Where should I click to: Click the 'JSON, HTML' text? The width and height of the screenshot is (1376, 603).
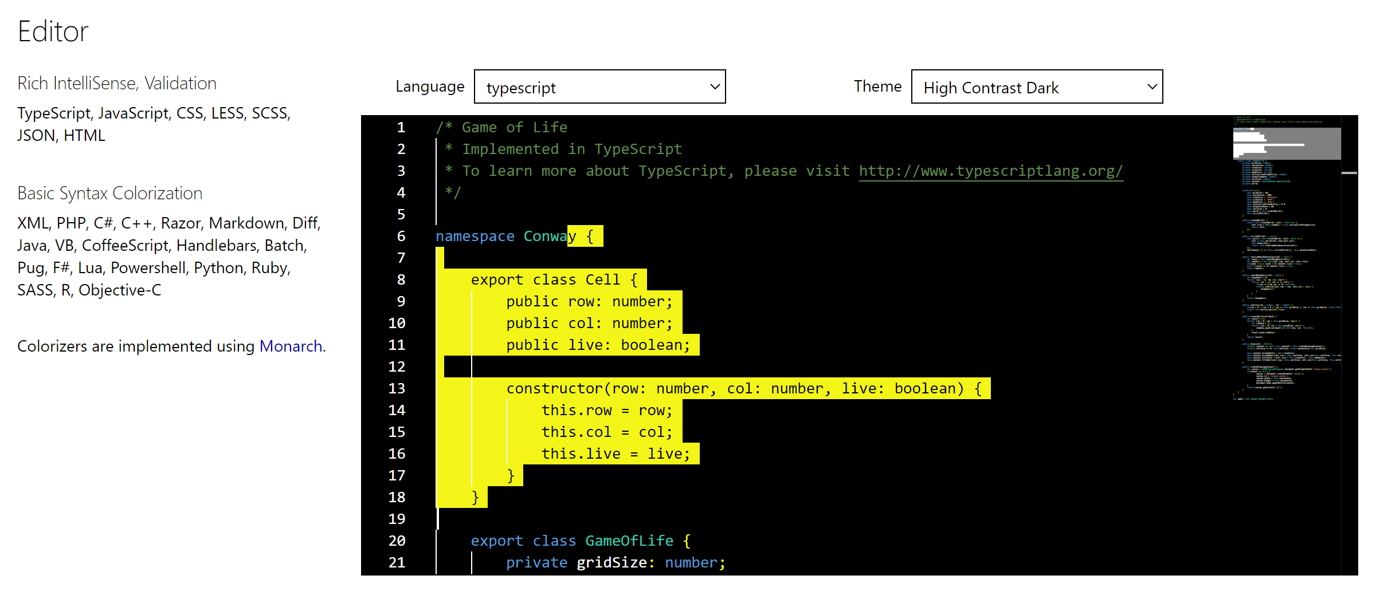pyautogui.click(x=61, y=136)
